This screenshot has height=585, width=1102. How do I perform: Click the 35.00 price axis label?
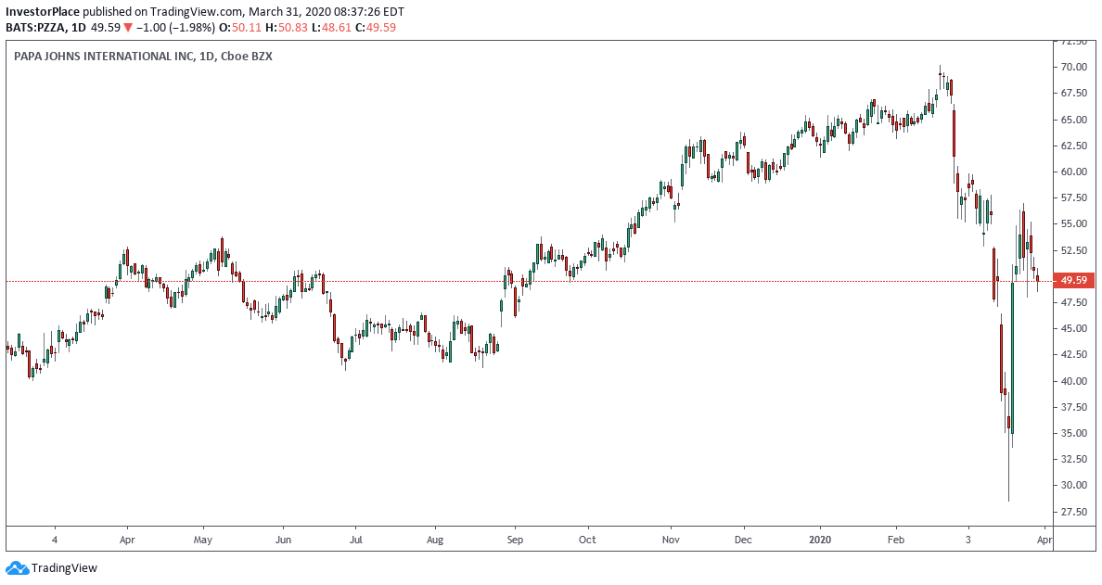click(1074, 433)
